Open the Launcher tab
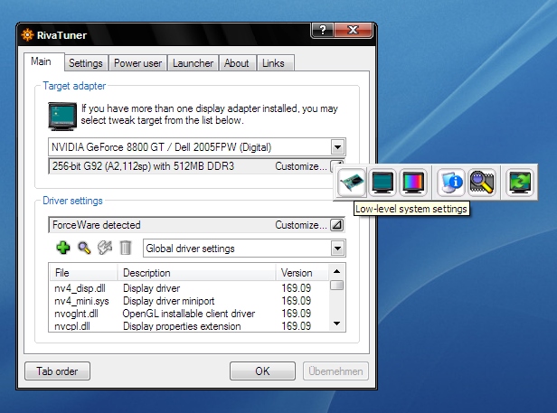Screen dimensions: 557x413 pyautogui.click(x=193, y=63)
